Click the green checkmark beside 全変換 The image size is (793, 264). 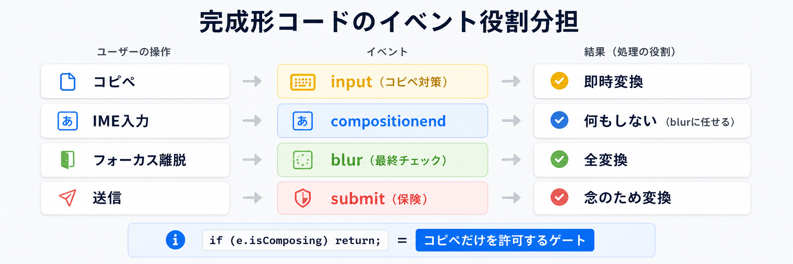point(559,159)
